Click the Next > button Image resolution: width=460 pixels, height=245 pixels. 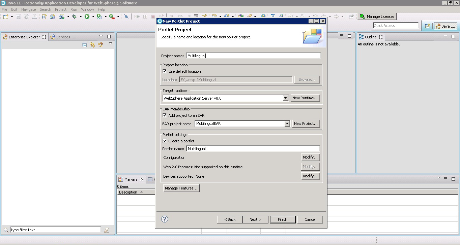point(255,219)
